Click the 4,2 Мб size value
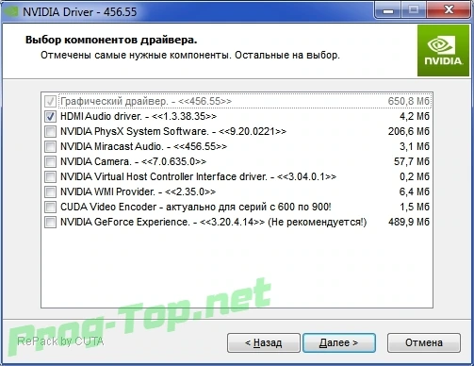 415,116
